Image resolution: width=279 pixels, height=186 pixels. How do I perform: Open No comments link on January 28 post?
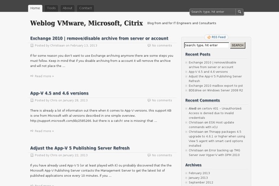click(x=162, y=100)
